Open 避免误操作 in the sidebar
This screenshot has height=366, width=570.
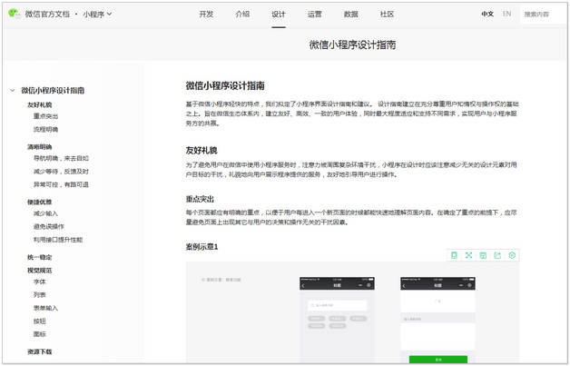pyautogui.click(x=49, y=227)
